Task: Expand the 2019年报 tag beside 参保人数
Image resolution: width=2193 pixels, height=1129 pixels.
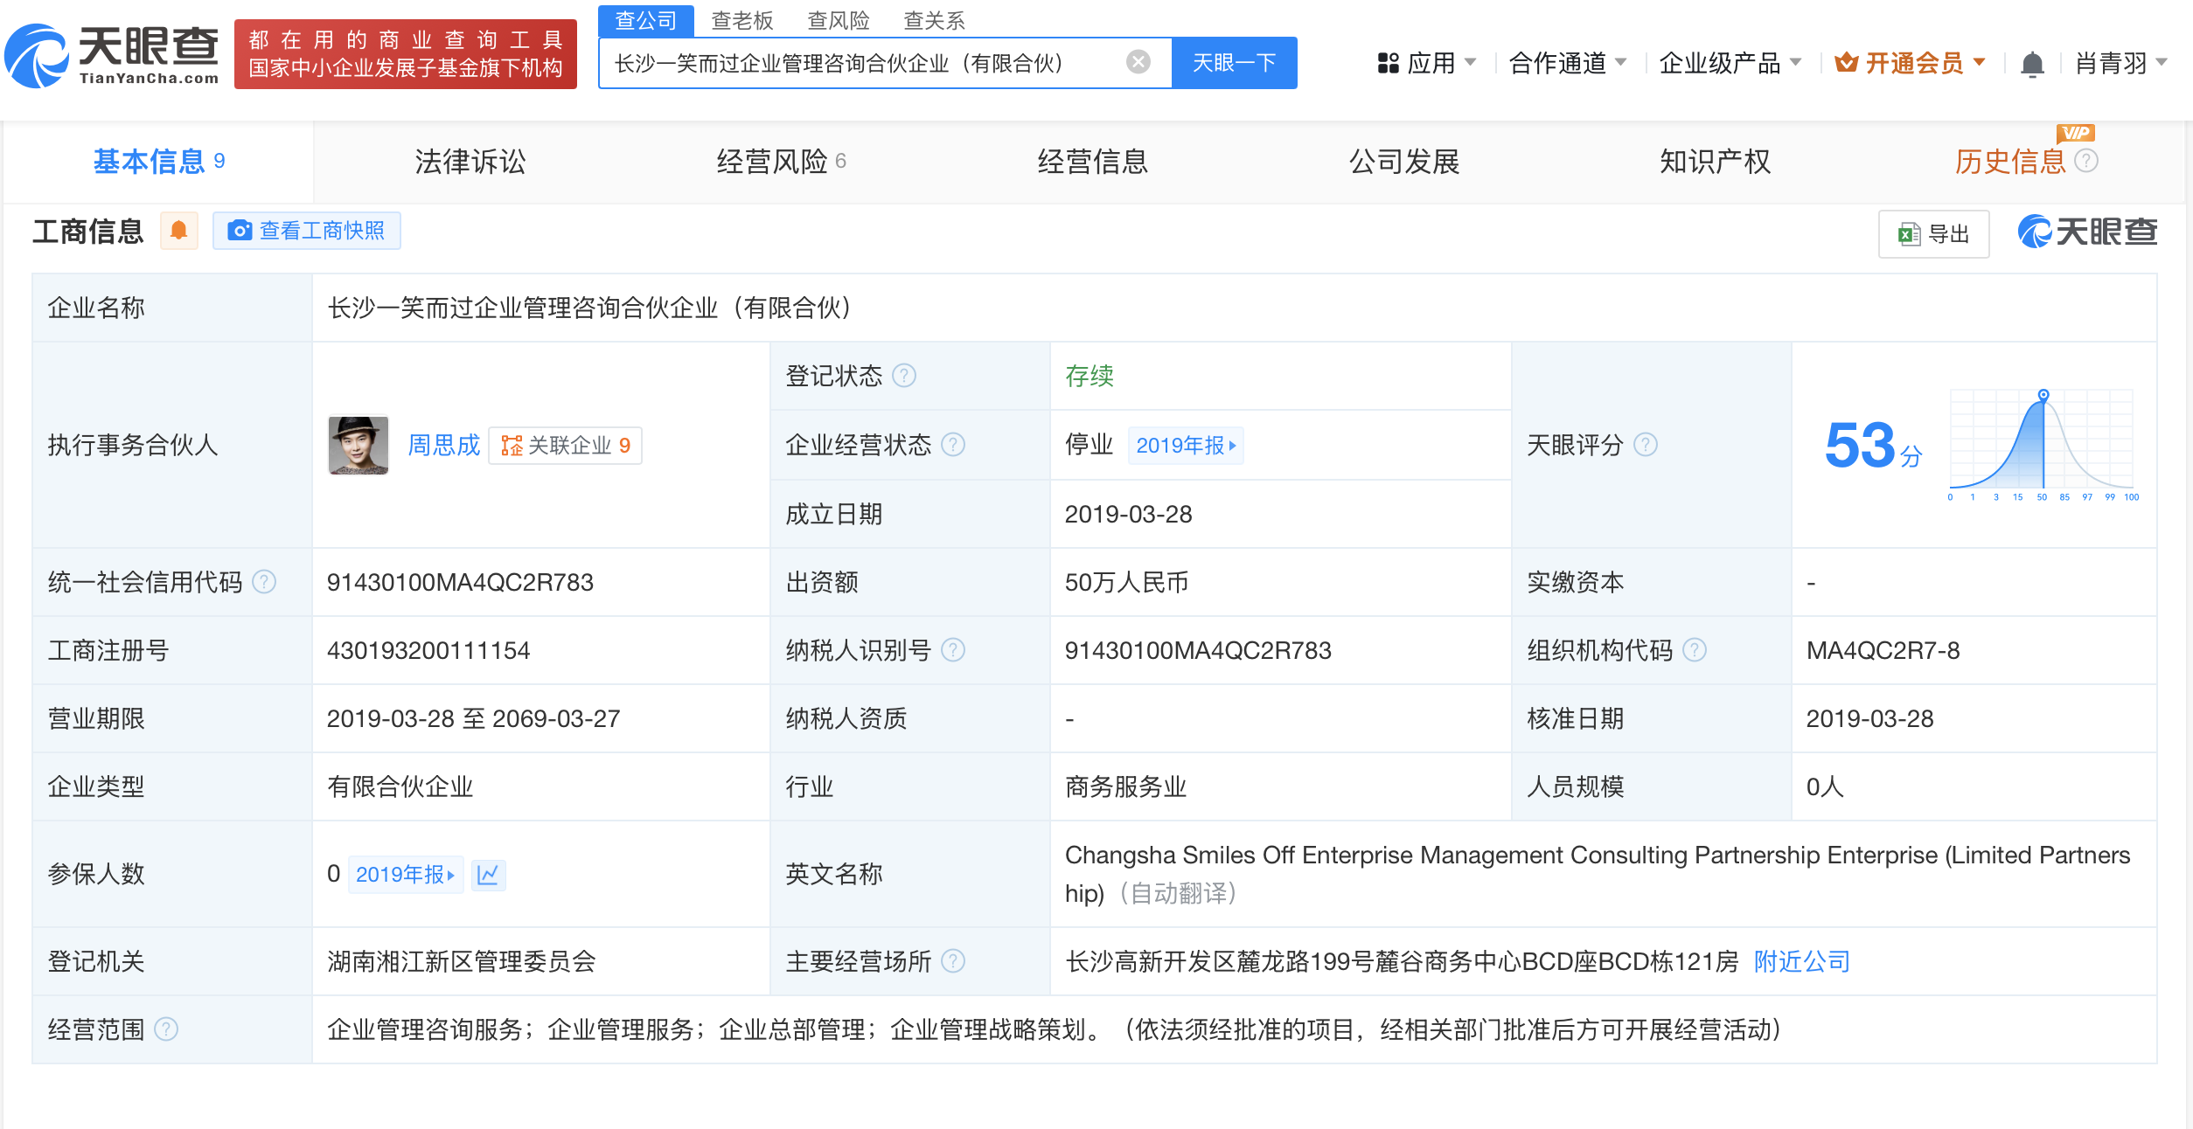Action: (x=405, y=875)
